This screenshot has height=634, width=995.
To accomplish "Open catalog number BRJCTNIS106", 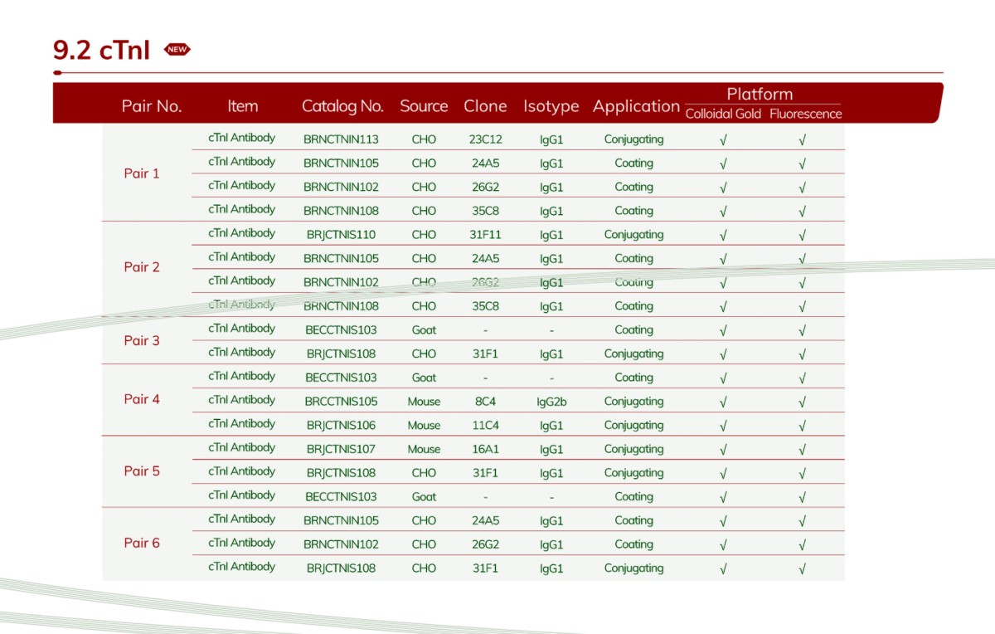I will click(341, 426).
